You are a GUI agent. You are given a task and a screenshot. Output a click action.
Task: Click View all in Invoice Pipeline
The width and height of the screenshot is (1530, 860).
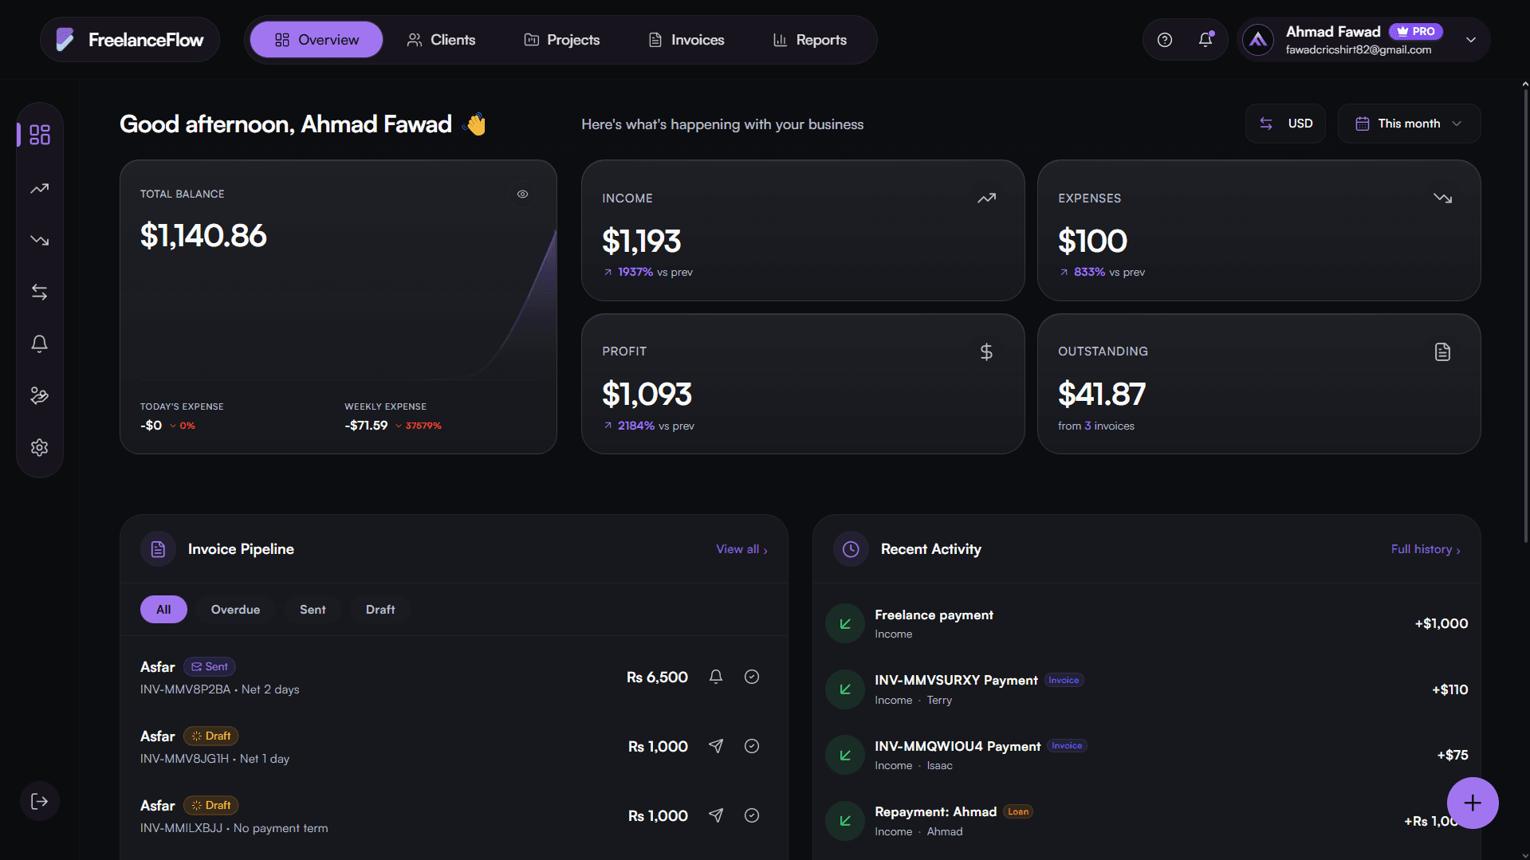(x=741, y=548)
